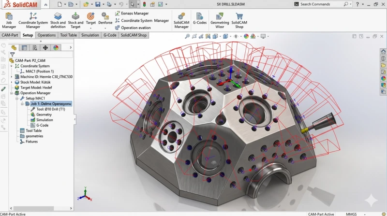
Task: Select the Target tool
Action: (90, 18)
